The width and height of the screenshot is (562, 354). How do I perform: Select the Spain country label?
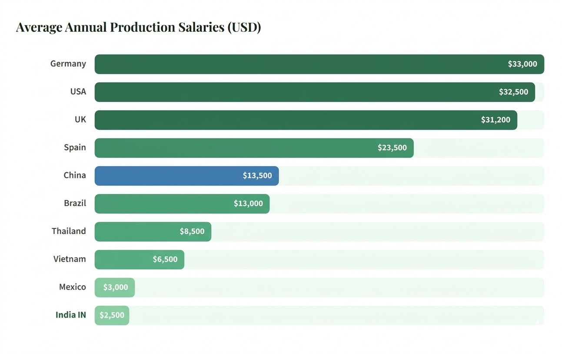pos(75,148)
